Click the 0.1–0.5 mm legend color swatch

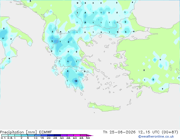(5, 135)
